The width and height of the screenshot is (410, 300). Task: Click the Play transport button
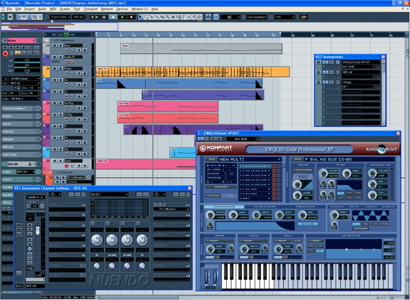122,17
